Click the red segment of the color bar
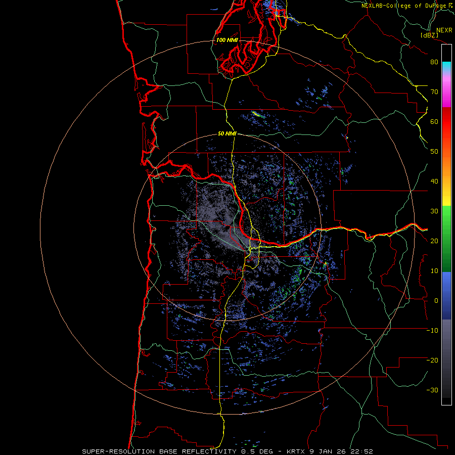 tap(446, 121)
